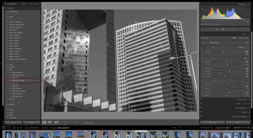253x138 pixels.
Task: Set Navigator zoom to FIT
Action: pyautogui.click(x=24, y=4)
